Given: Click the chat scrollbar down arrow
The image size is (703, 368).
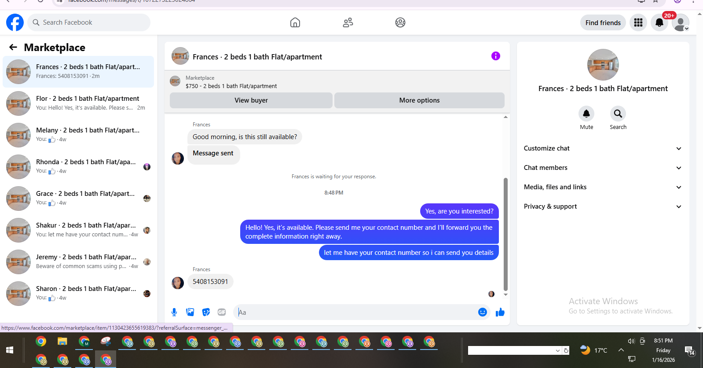Looking at the screenshot, I should pyautogui.click(x=505, y=295).
